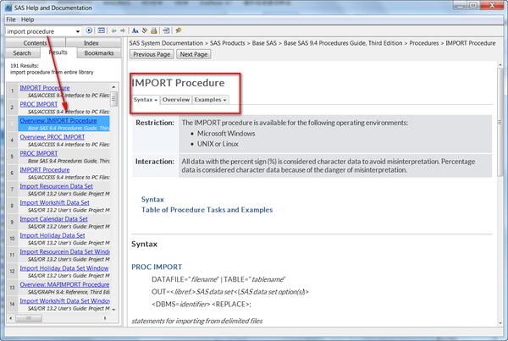
Task: Go forward with the right arrow icon
Action: pos(123,30)
